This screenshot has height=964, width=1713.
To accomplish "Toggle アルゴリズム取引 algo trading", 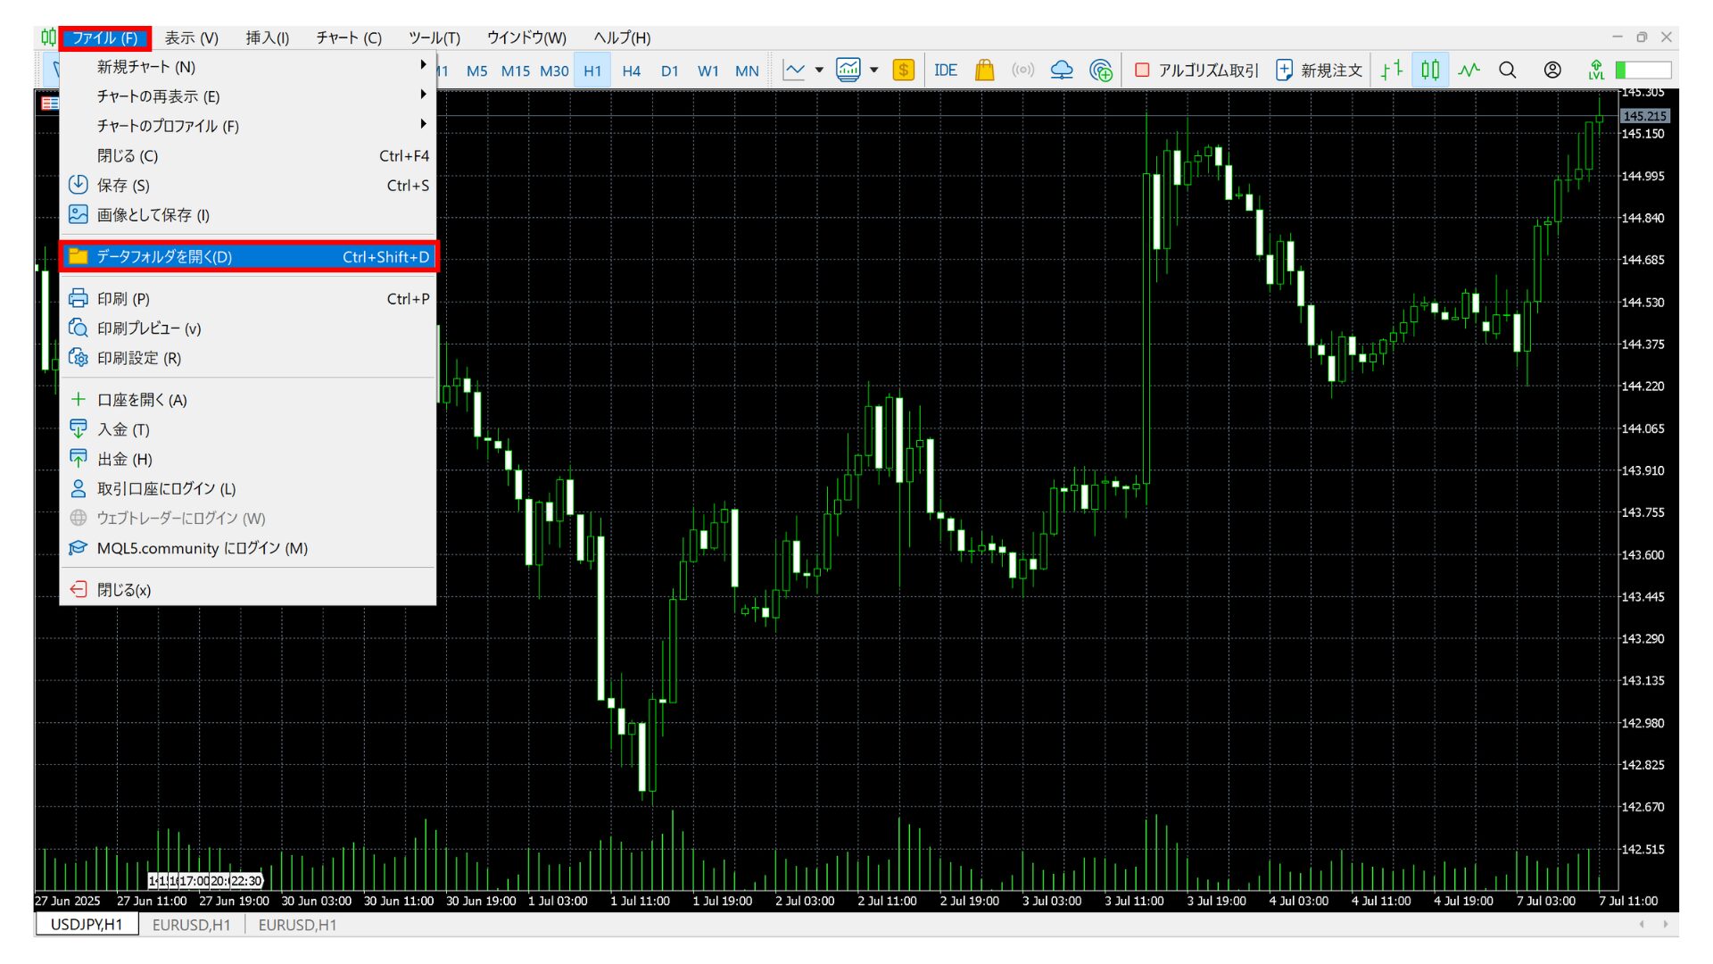I will coord(1196,70).
